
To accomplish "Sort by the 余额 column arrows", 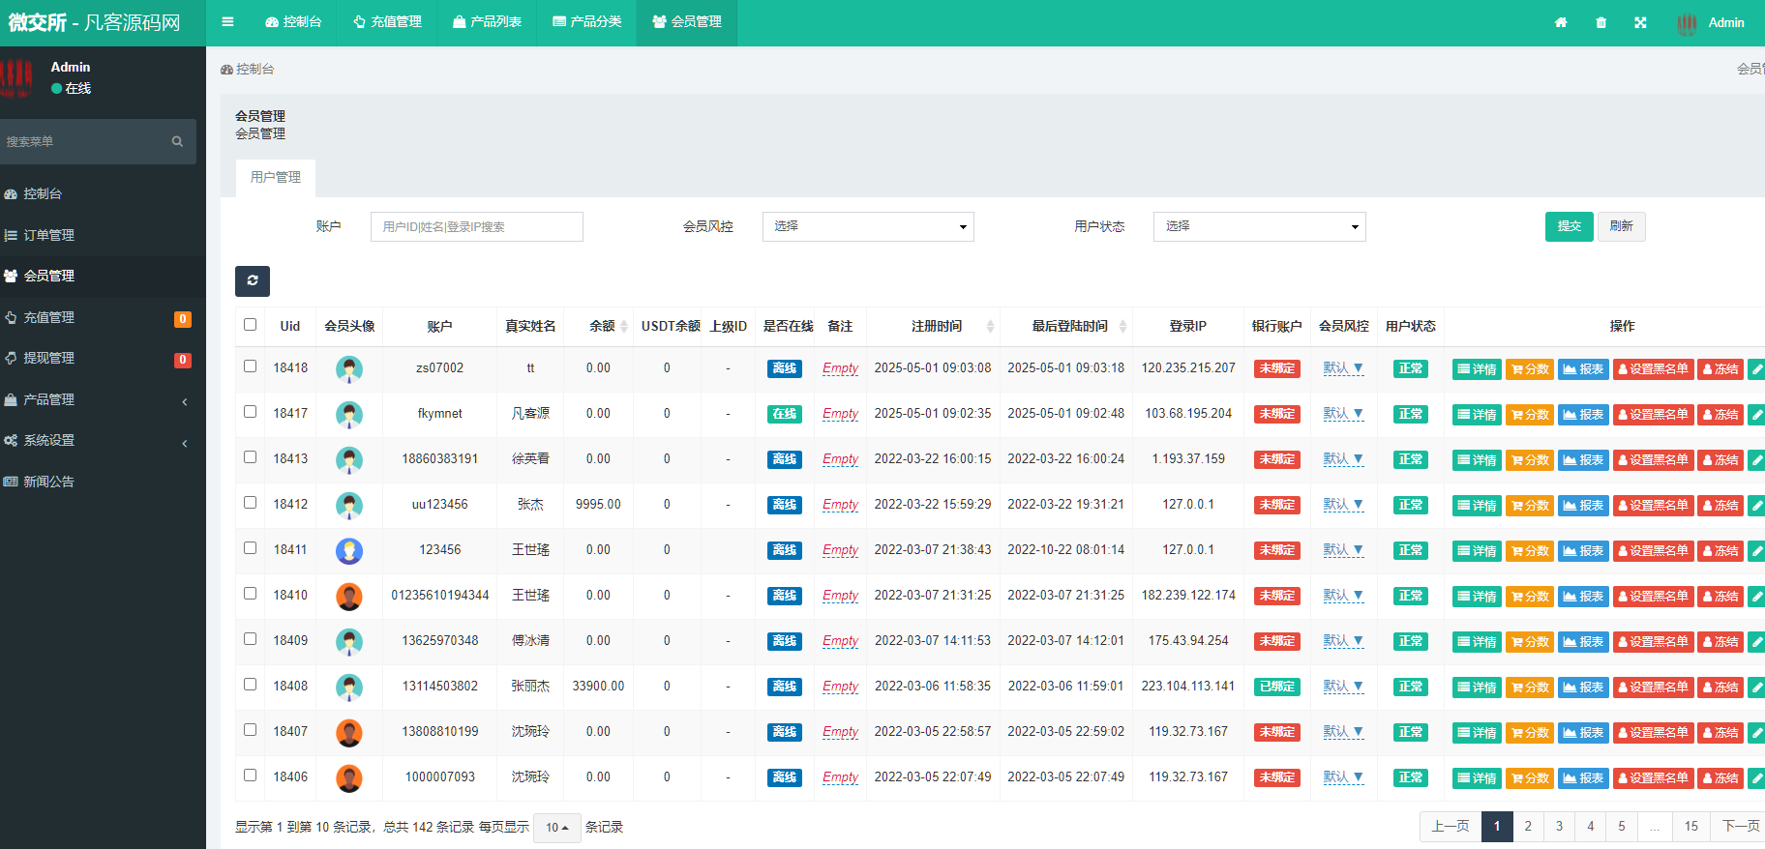I will point(624,327).
